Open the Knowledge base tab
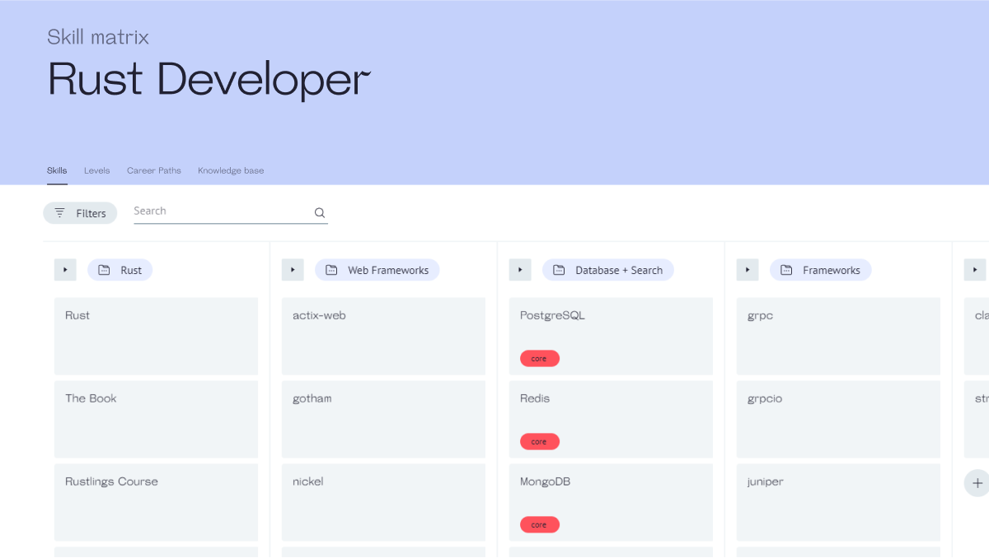989x558 pixels. pos(231,170)
